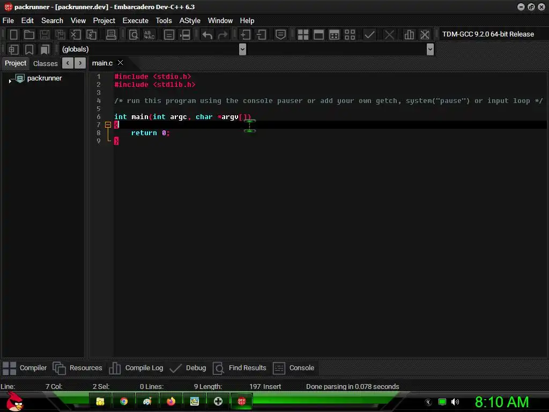Click the Profile Analysis chart icon
The image size is (549, 412).
point(409,34)
